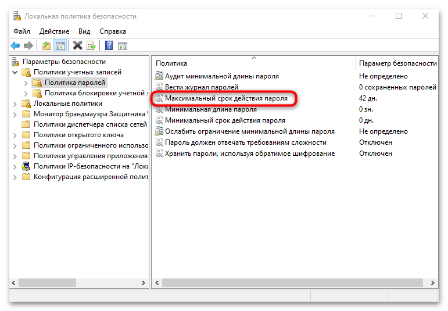Open the Действие menu
Viewport: 448px width, 311px height.
click(54, 31)
